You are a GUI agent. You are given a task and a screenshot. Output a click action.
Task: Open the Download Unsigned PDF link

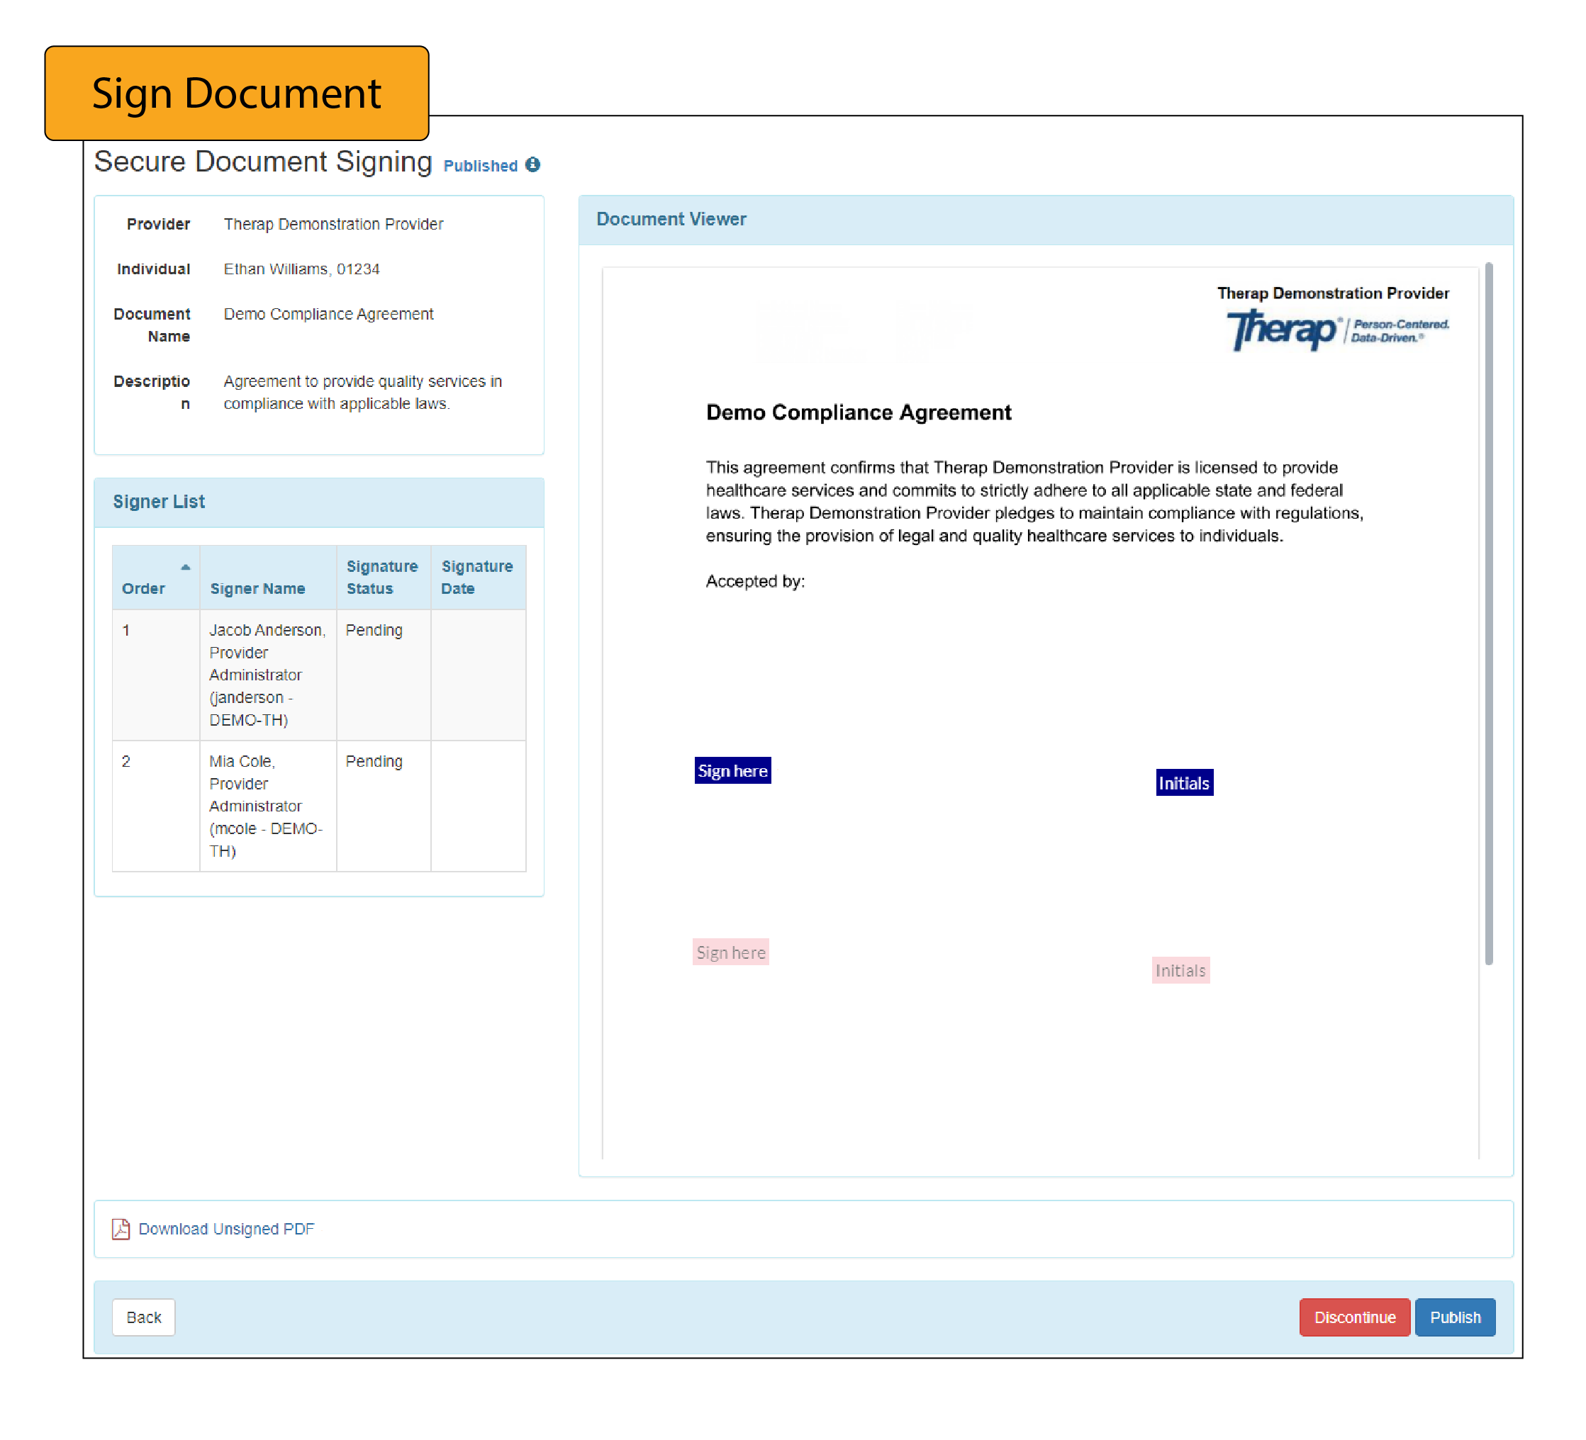tap(225, 1228)
